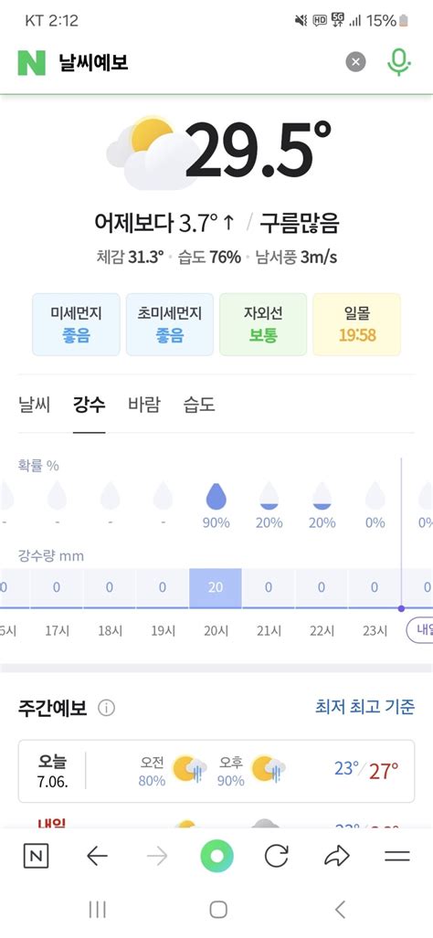Tap the green Naver N logo

click(x=32, y=62)
